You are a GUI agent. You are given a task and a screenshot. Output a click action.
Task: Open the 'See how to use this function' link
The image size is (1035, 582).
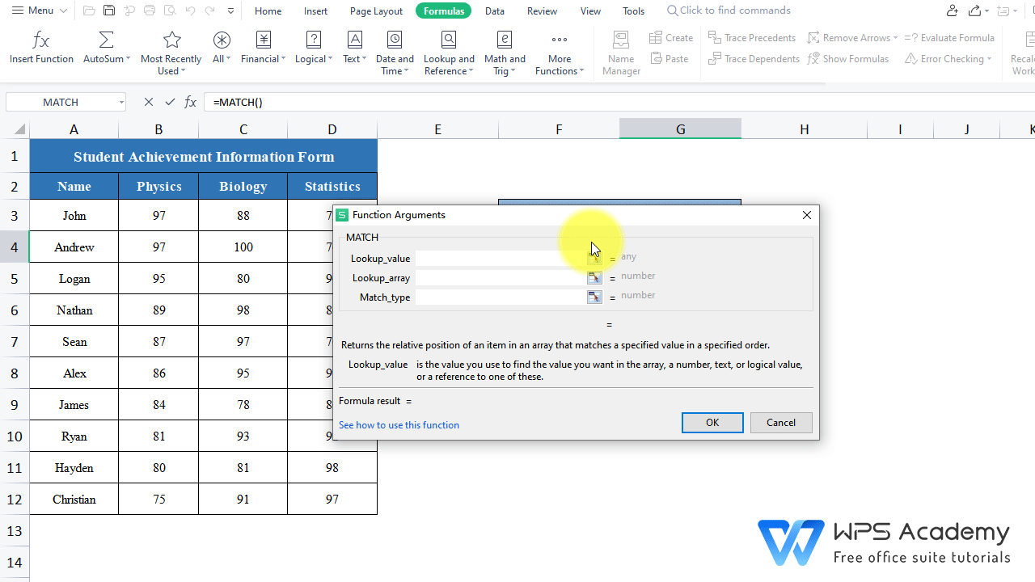point(399,424)
